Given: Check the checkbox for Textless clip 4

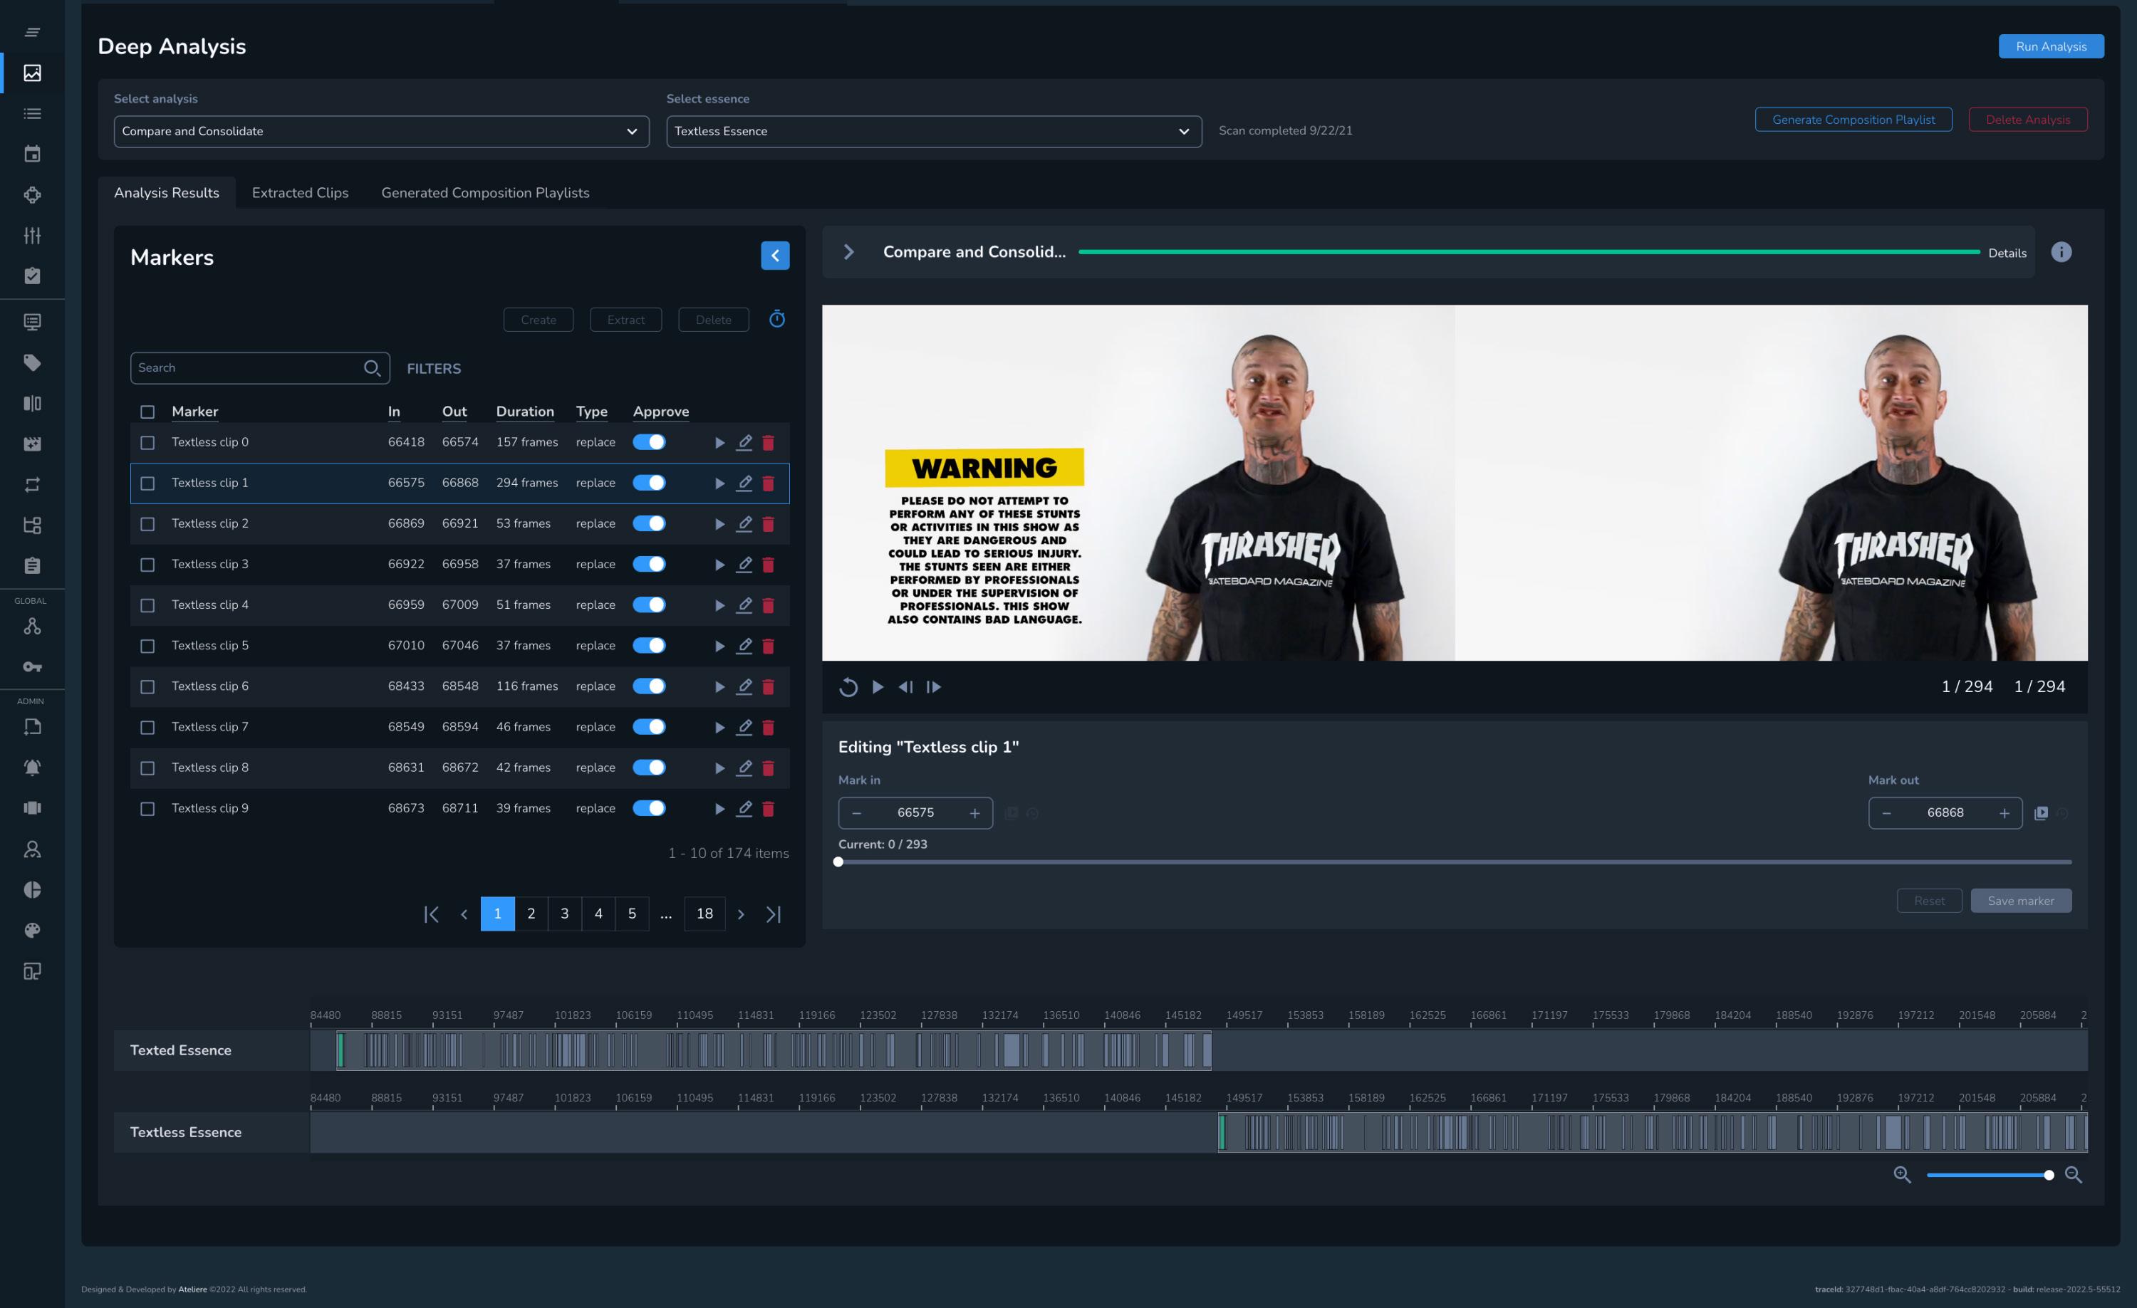Looking at the screenshot, I should pos(147,605).
